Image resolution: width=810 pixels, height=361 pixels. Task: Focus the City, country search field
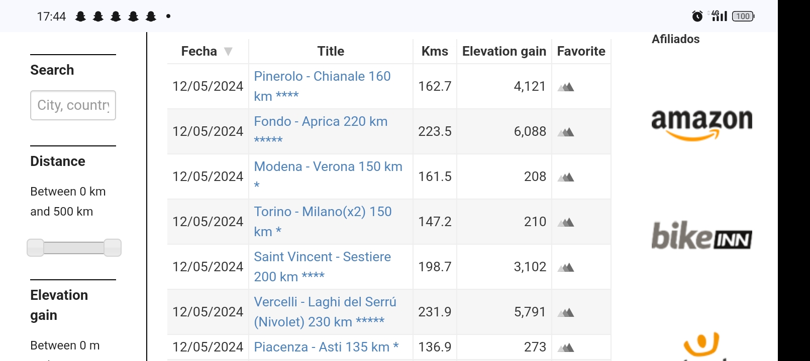[x=73, y=105]
